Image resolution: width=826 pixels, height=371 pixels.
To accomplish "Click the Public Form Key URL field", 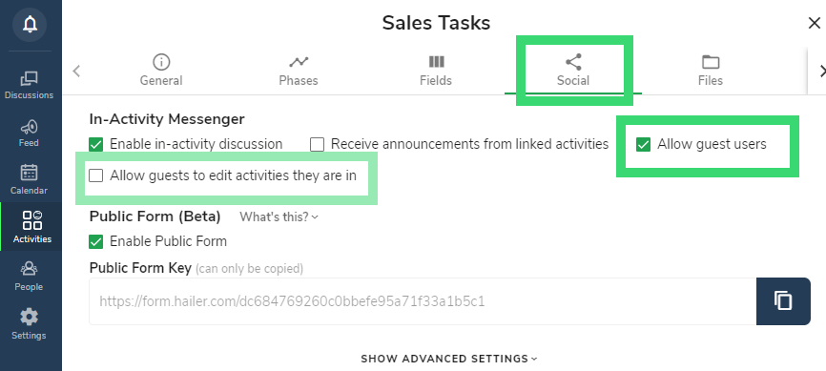I will (x=423, y=301).
